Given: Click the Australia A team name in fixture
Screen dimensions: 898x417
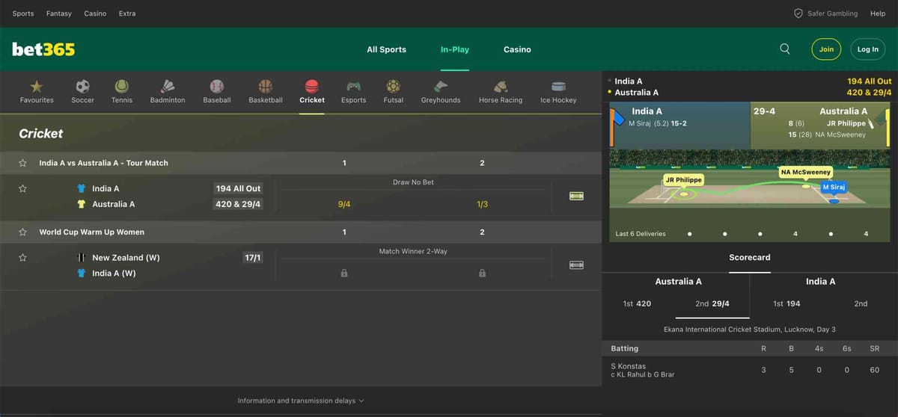Looking at the screenshot, I should pyautogui.click(x=114, y=204).
